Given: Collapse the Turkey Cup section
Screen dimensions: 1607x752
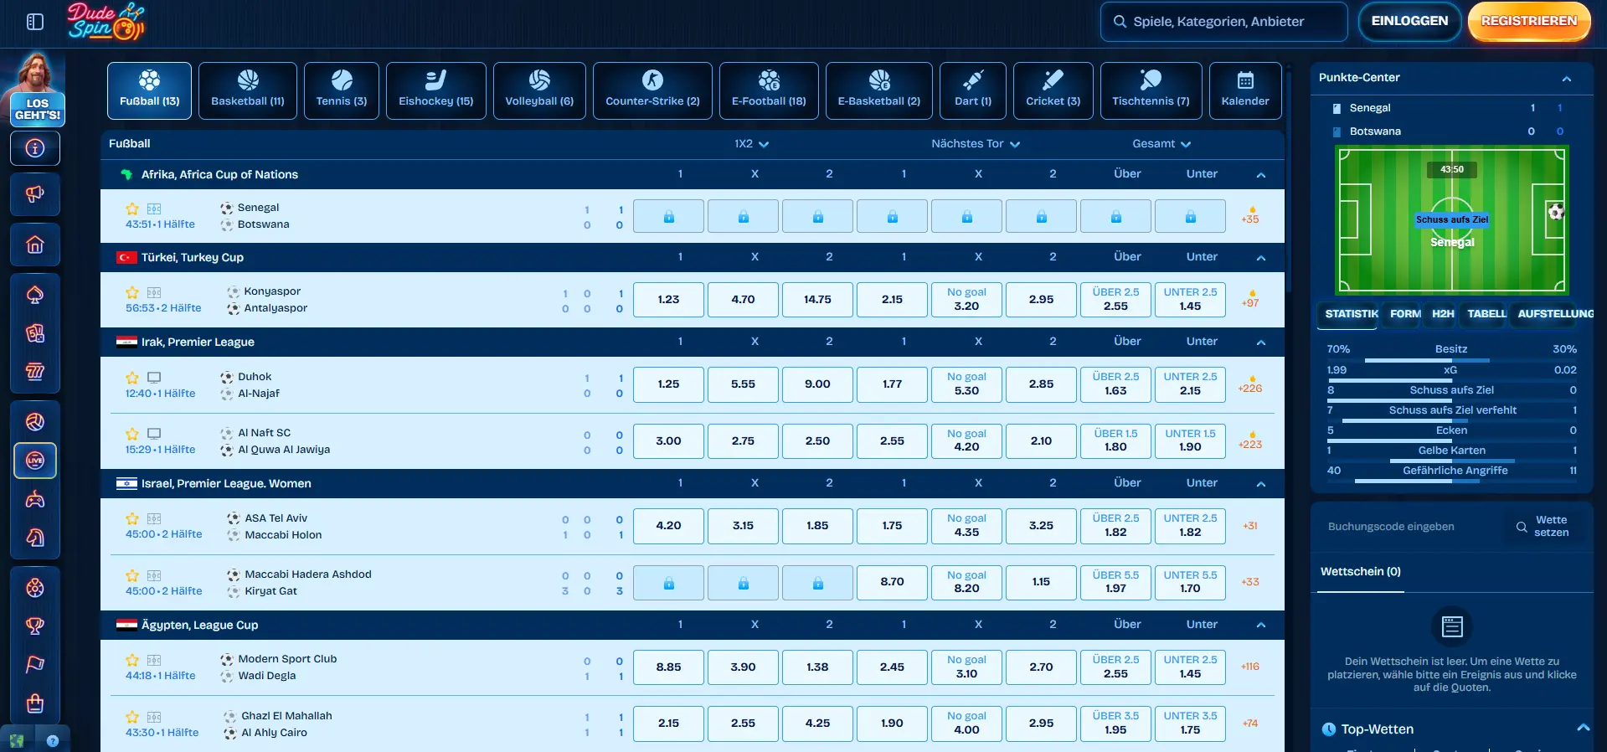Looking at the screenshot, I should click(1260, 258).
